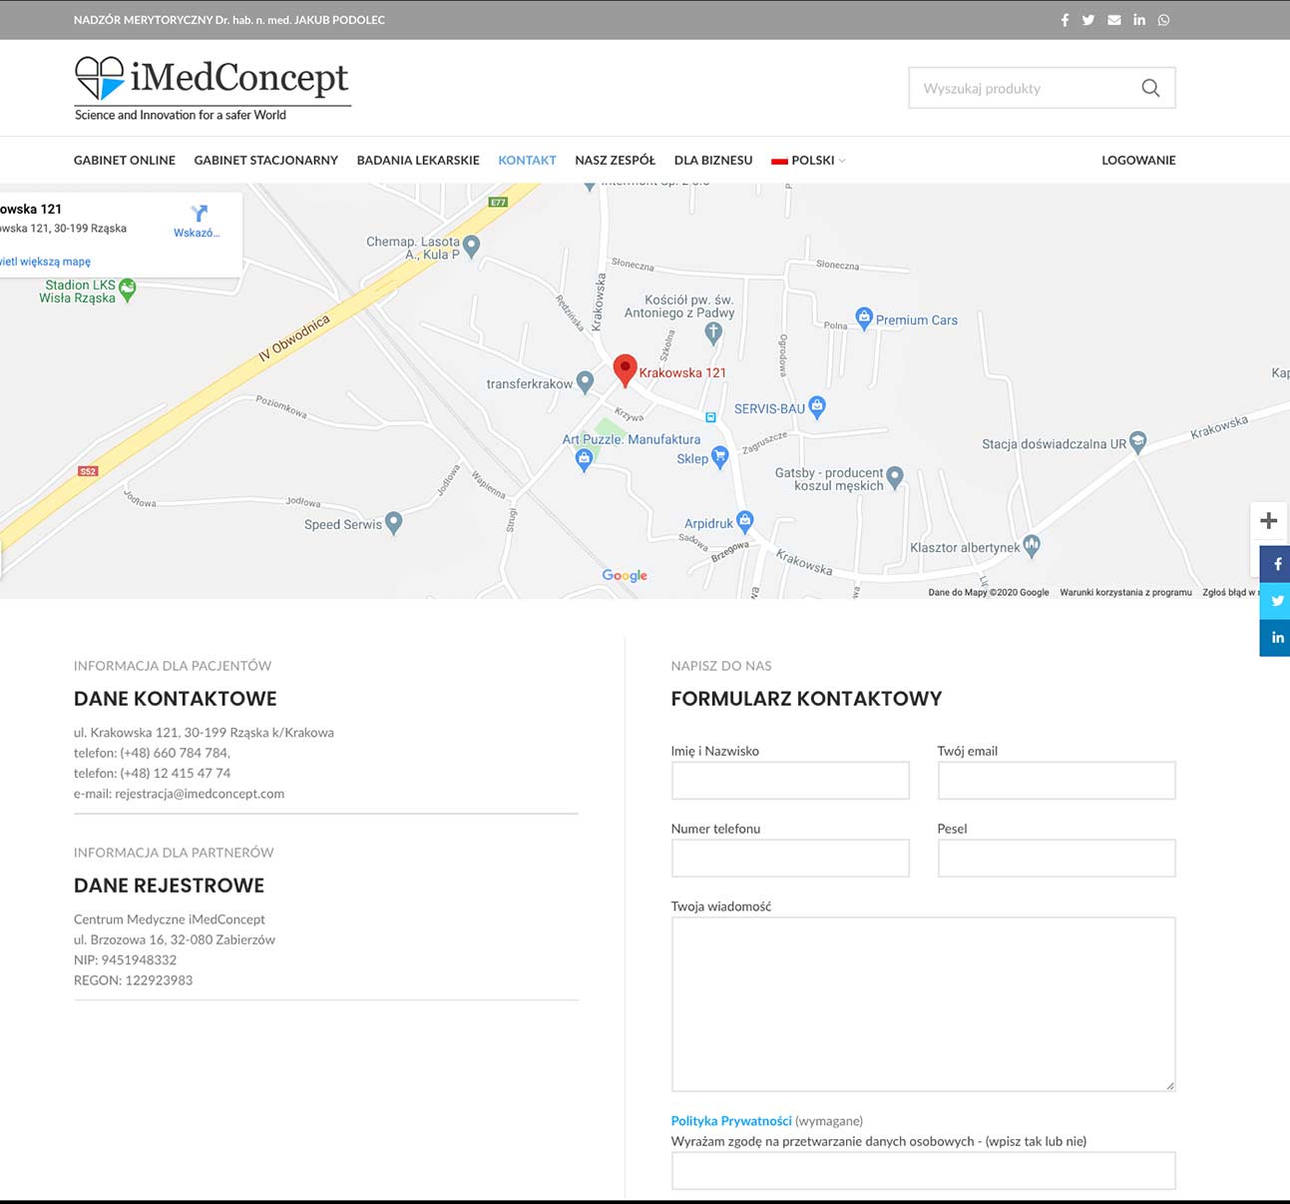
Task: Click the Google logo on map
Action: click(x=625, y=575)
